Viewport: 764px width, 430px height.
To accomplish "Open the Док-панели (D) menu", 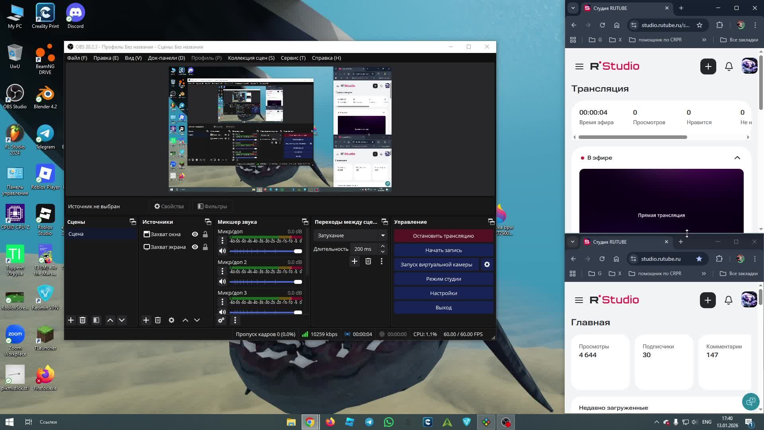I will pyautogui.click(x=166, y=58).
